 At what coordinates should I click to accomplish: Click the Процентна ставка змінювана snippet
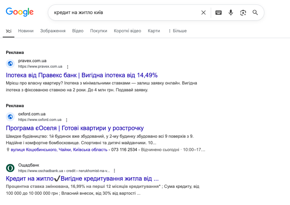coord(102,190)
